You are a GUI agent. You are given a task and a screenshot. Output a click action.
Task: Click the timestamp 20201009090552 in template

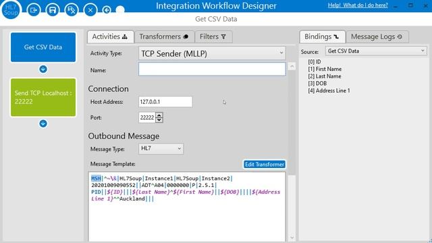(113, 185)
